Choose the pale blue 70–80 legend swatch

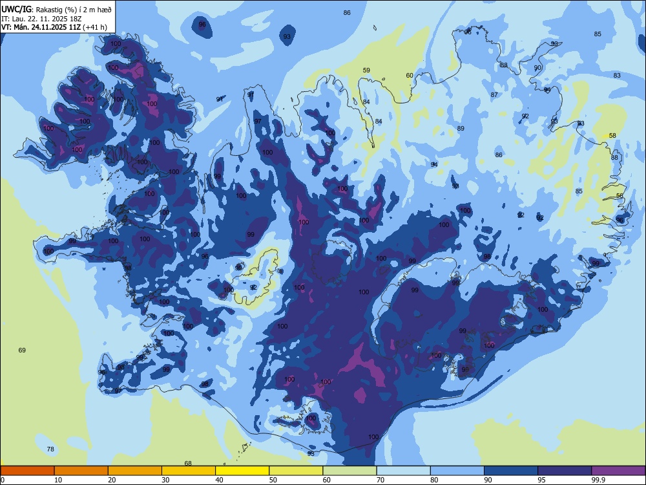pos(403,471)
